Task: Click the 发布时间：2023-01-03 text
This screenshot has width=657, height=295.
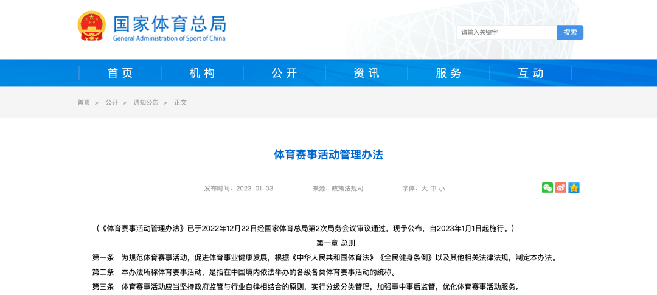Action: (239, 189)
